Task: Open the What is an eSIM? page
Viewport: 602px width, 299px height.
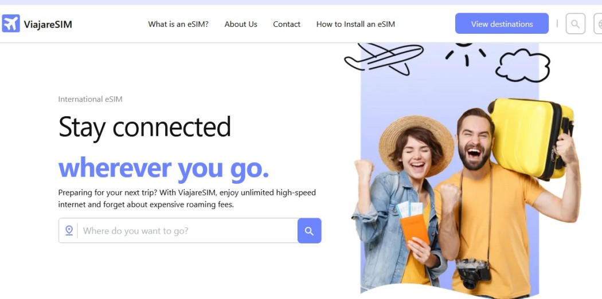Action: [178, 24]
